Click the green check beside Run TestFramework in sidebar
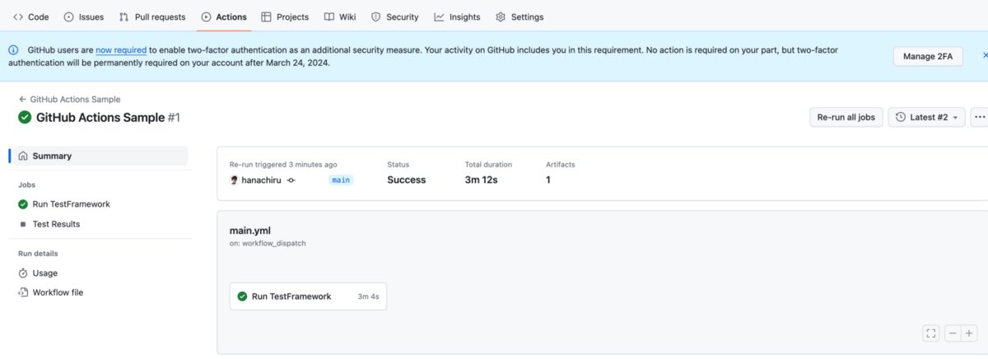This screenshot has width=988, height=359. pos(23,204)
